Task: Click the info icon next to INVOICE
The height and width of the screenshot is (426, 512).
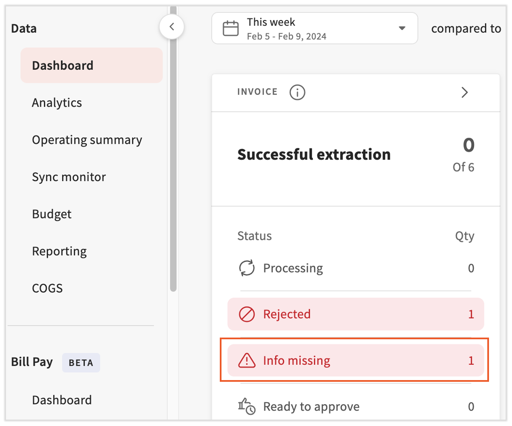Action: click(x=297, y=92)
